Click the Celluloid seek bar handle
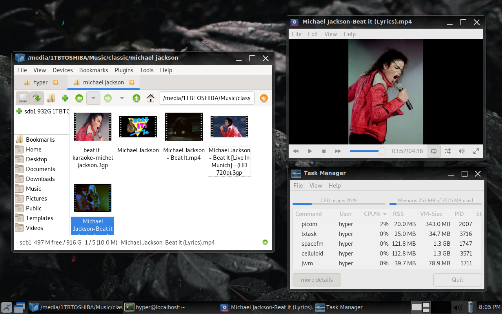The image size is (502, 314). [x=382, y=151]
